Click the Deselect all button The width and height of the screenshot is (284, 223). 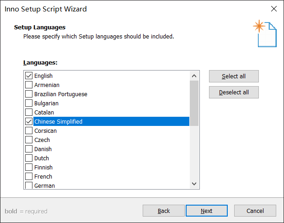click(x=234, y=92)
